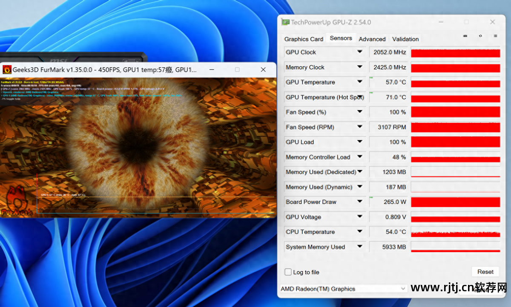Enable the Log to file checkbox

pos(288,272)
